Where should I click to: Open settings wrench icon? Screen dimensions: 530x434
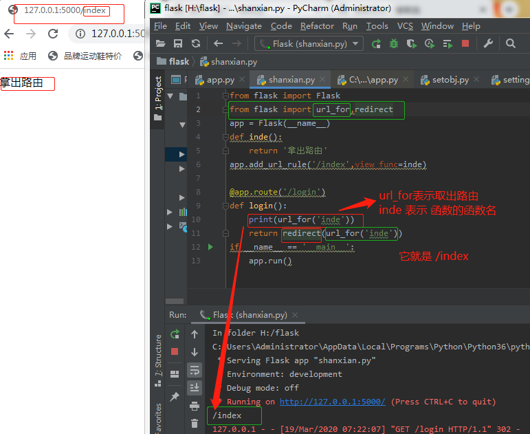488,43
